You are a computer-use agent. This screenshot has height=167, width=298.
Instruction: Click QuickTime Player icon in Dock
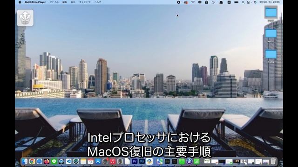point(61,161)
